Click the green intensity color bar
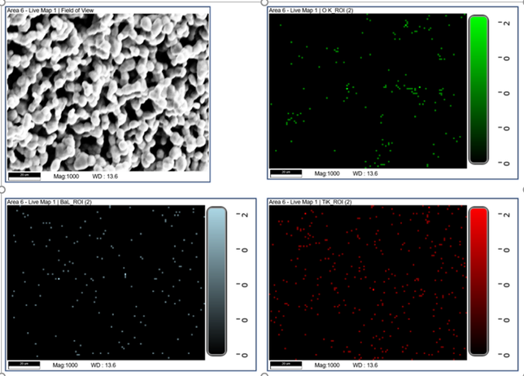Screen dimensions: 524x376 click(478, 90)
